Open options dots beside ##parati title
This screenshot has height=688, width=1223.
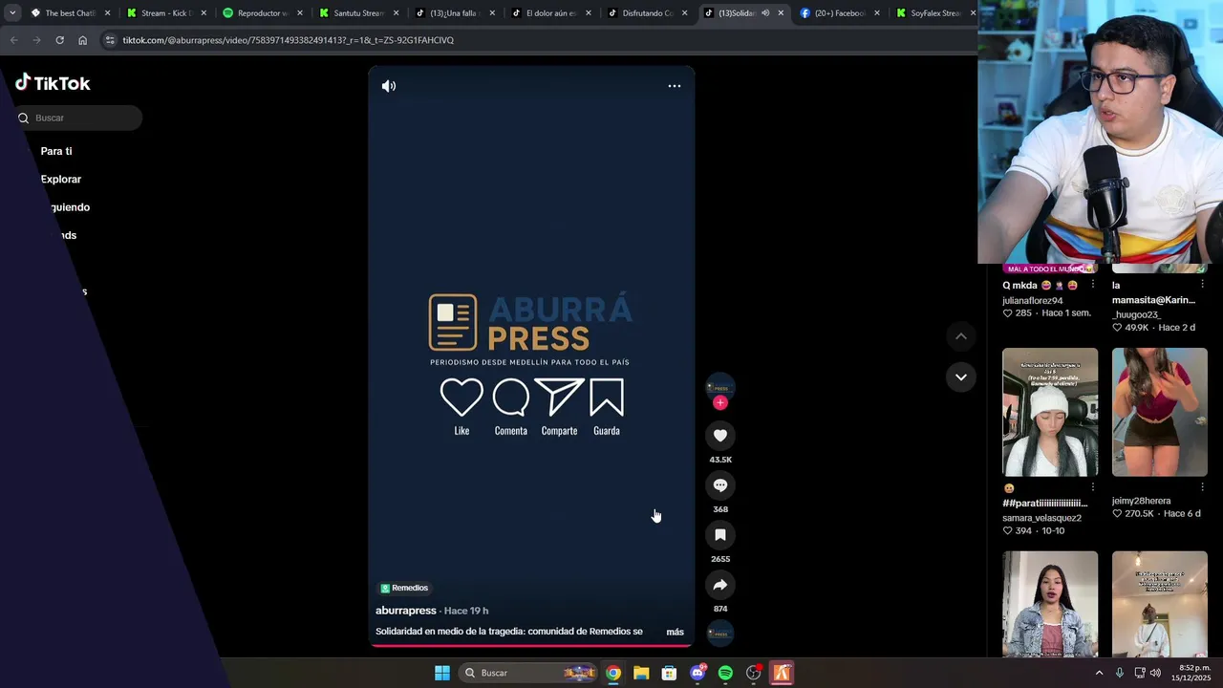point(1093,487)
